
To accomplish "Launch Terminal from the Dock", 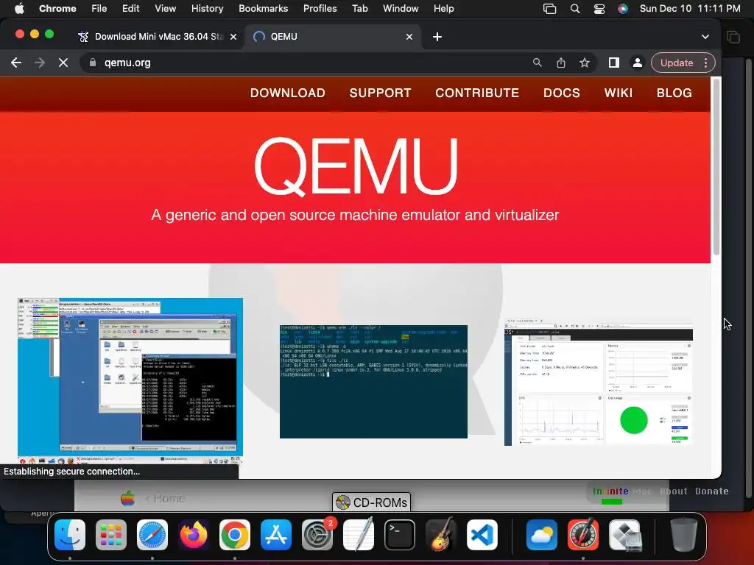I will click(x=400, y=534).
